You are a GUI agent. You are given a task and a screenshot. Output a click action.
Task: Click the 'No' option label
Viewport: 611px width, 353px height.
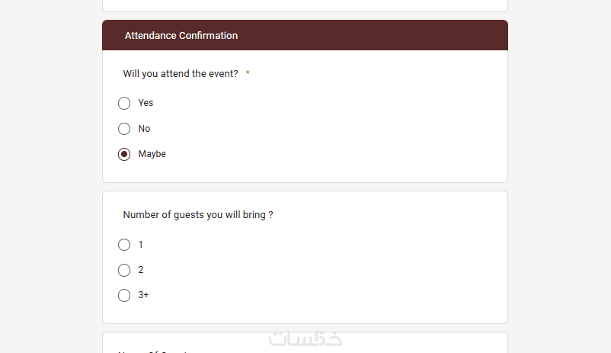[x=144, y=129]
